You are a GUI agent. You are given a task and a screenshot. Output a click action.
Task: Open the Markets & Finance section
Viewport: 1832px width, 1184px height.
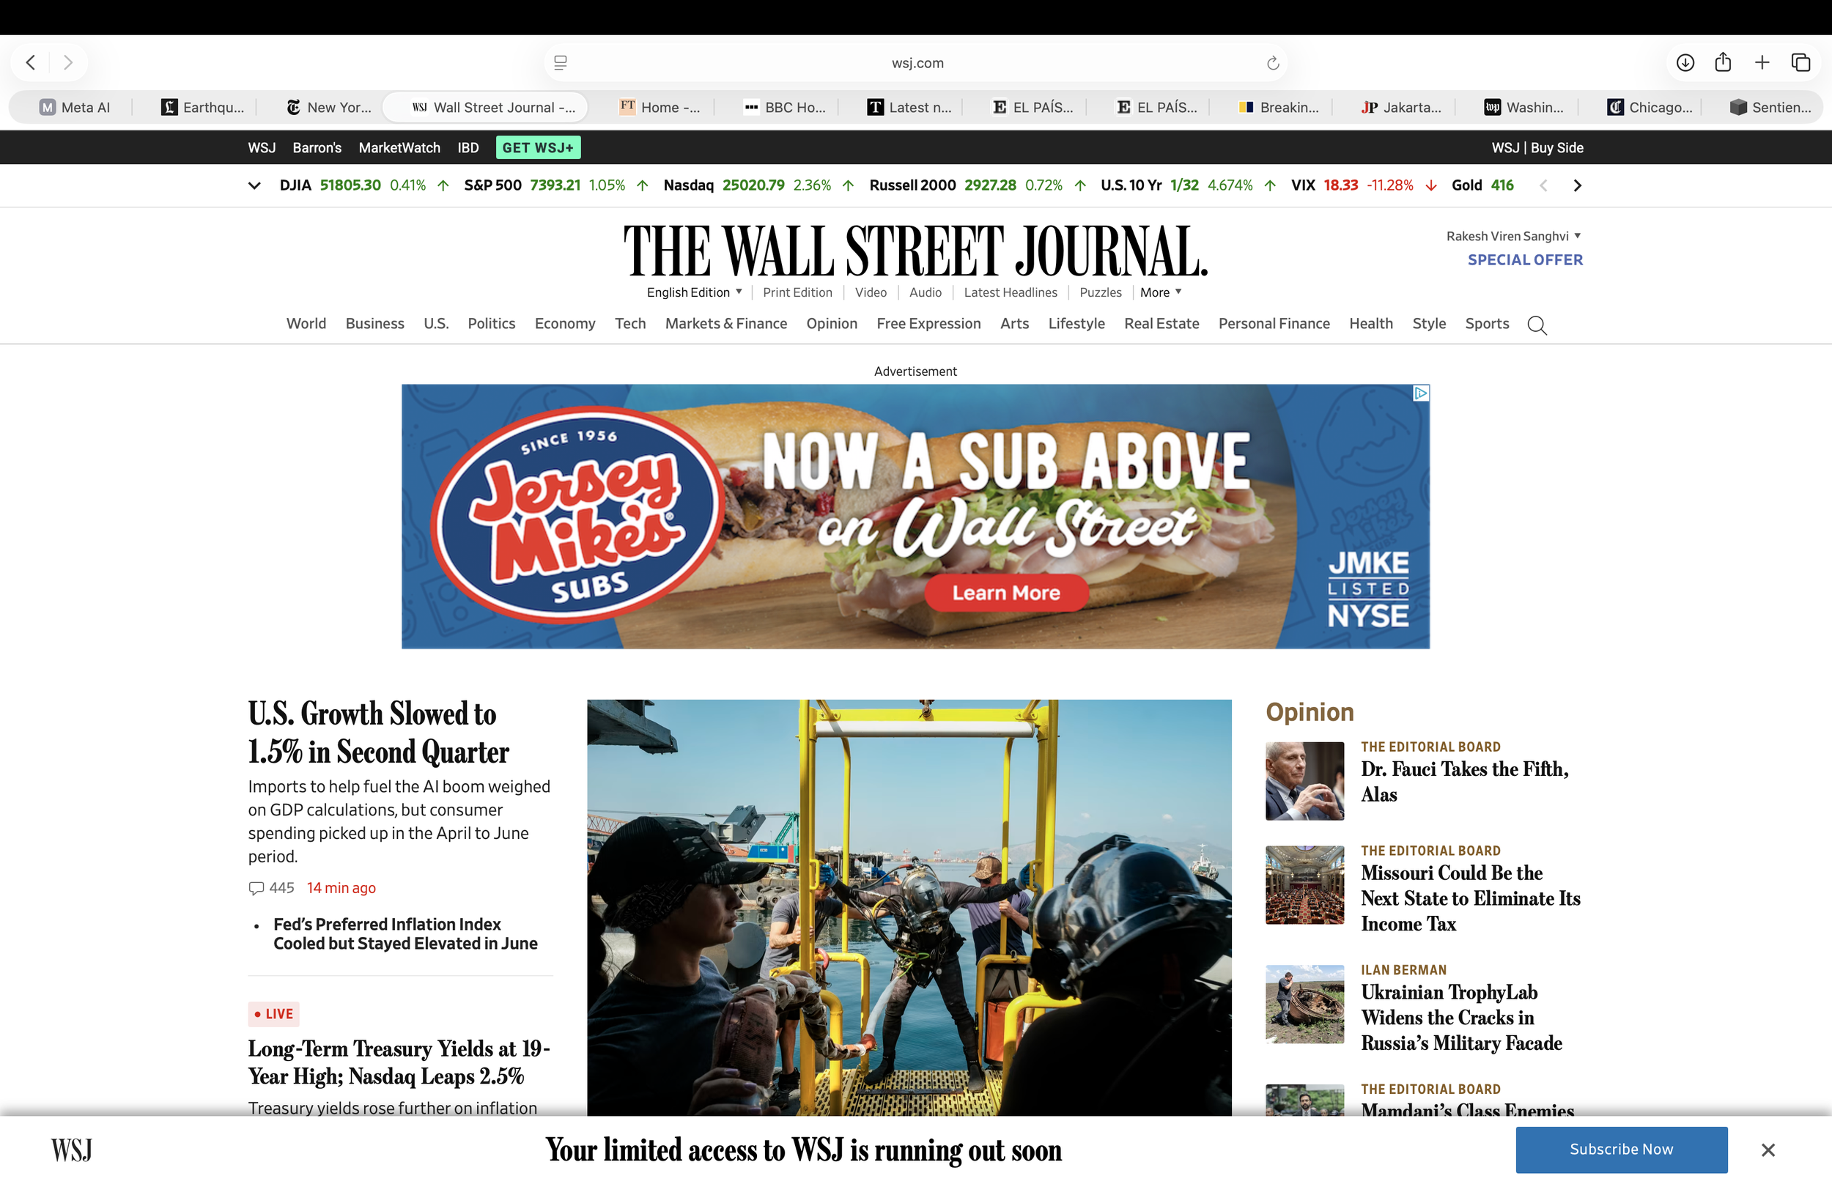pos(725,324)
